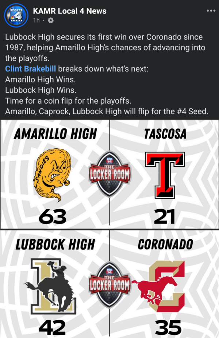Select the Amarillo High score of 63
The width and height of the screenshot is (219, 338).
(53, 218)
